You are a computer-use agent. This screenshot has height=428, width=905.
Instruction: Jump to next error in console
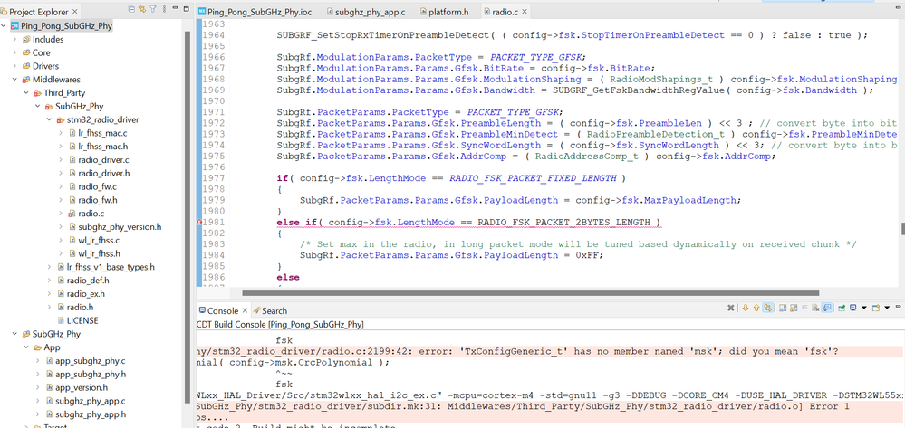[746, 308]
